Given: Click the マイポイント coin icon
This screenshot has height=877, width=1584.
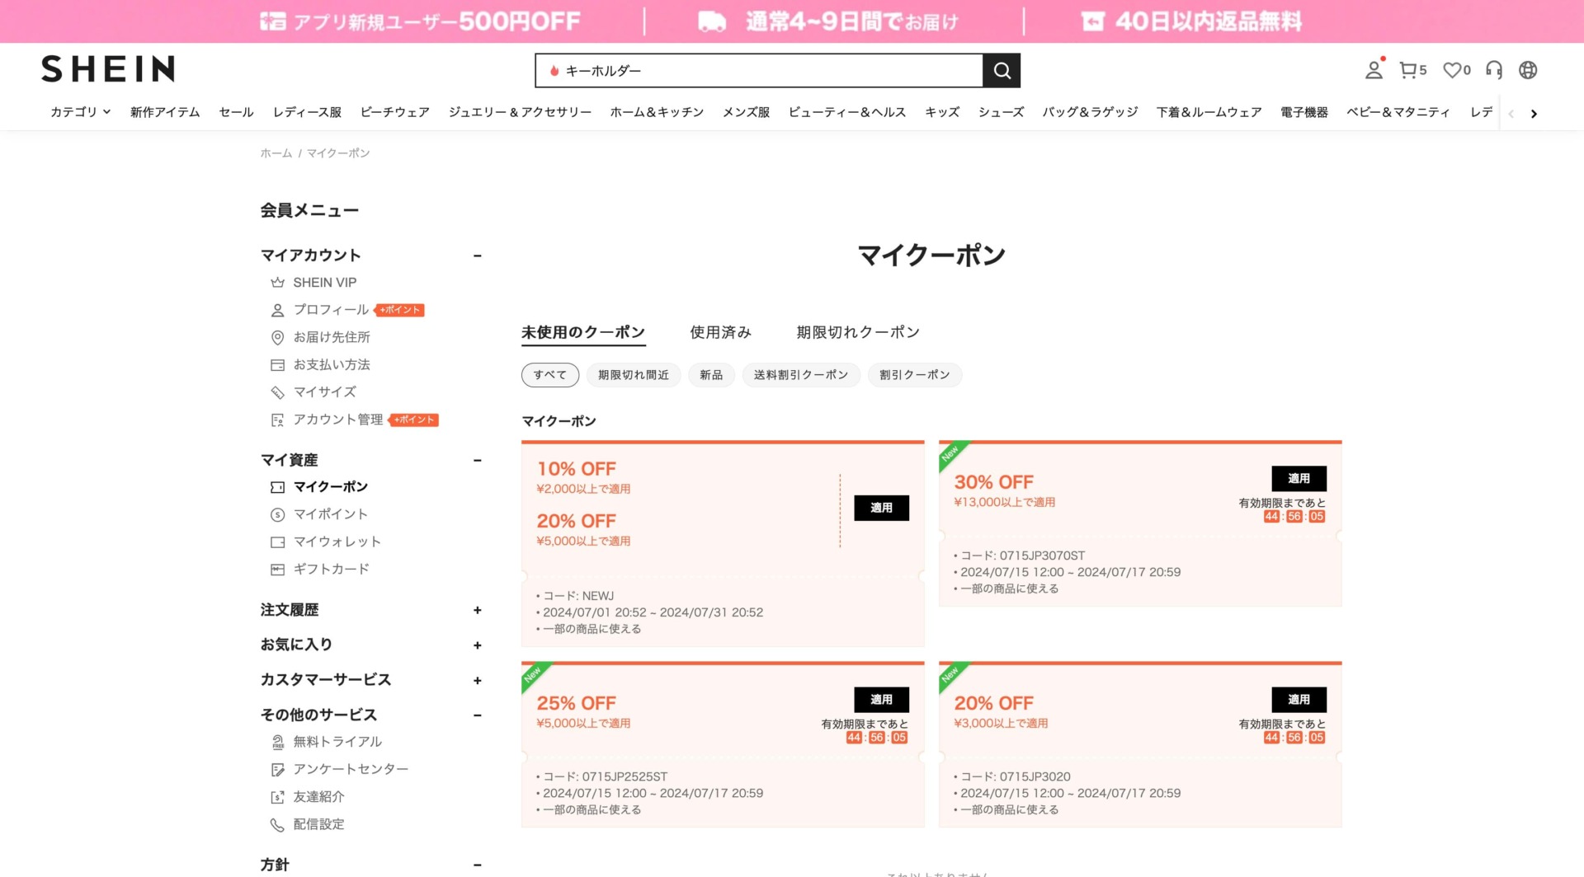Looking at the screenshot, I should click(x=277, y=514).
